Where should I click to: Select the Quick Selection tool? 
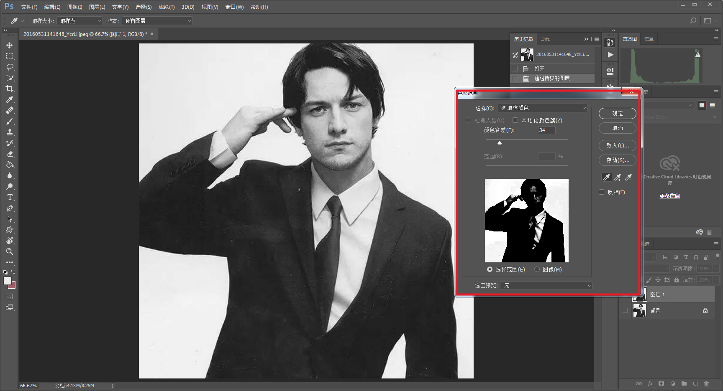coord(9,78)
